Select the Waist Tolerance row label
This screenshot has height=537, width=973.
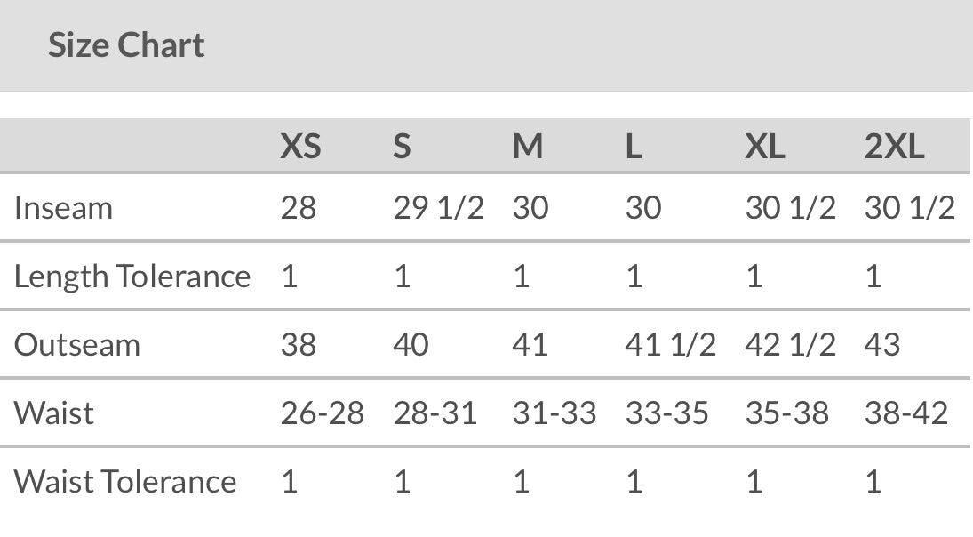point(125,482)
